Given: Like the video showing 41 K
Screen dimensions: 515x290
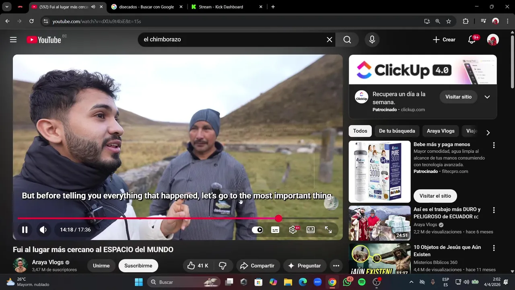Looking at the screenshot, I should click(198, 266).
